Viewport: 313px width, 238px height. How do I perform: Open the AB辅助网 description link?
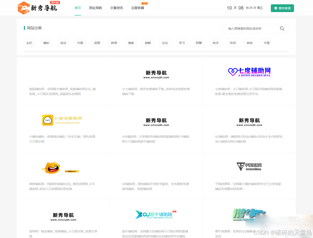pyautogui.click(x=156, y=186)
